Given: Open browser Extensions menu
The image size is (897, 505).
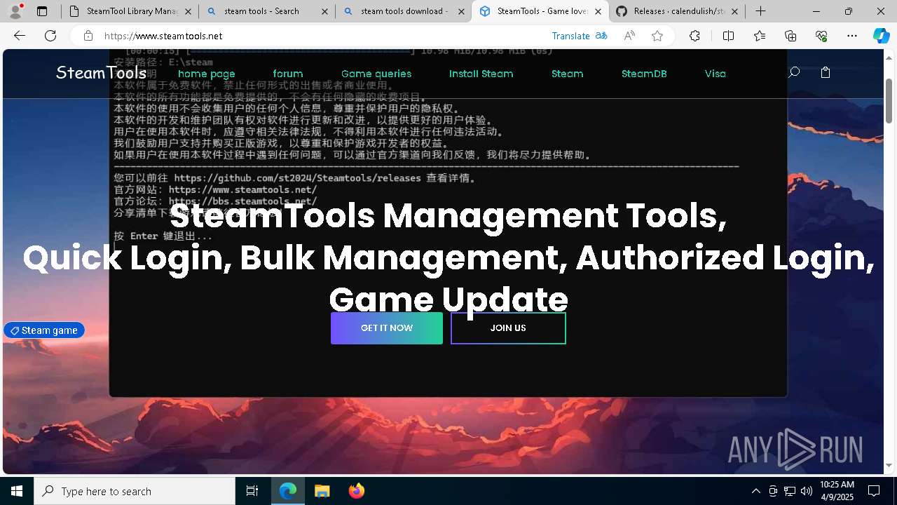Looking at the screenshot, I should 694,36.
